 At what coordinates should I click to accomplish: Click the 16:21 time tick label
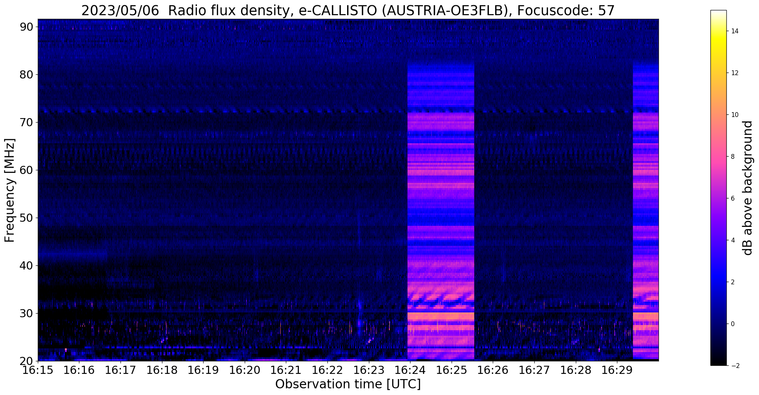(286, 370)
